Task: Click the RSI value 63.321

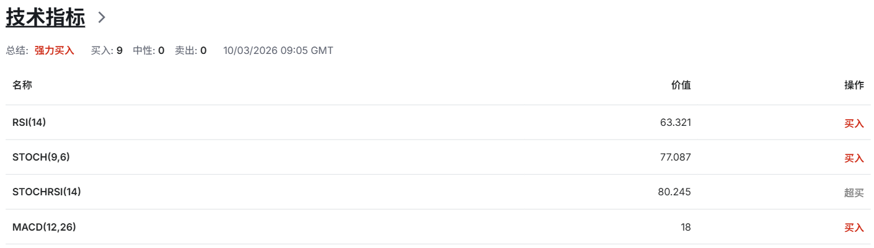Action: click(x=675, y=122)
